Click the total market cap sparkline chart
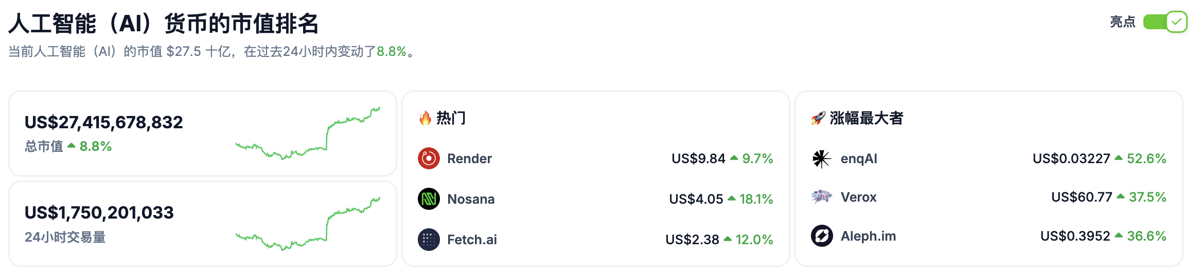Image resolution: width=1202 pixels, height=275 pixels. [x=308, y=133]
